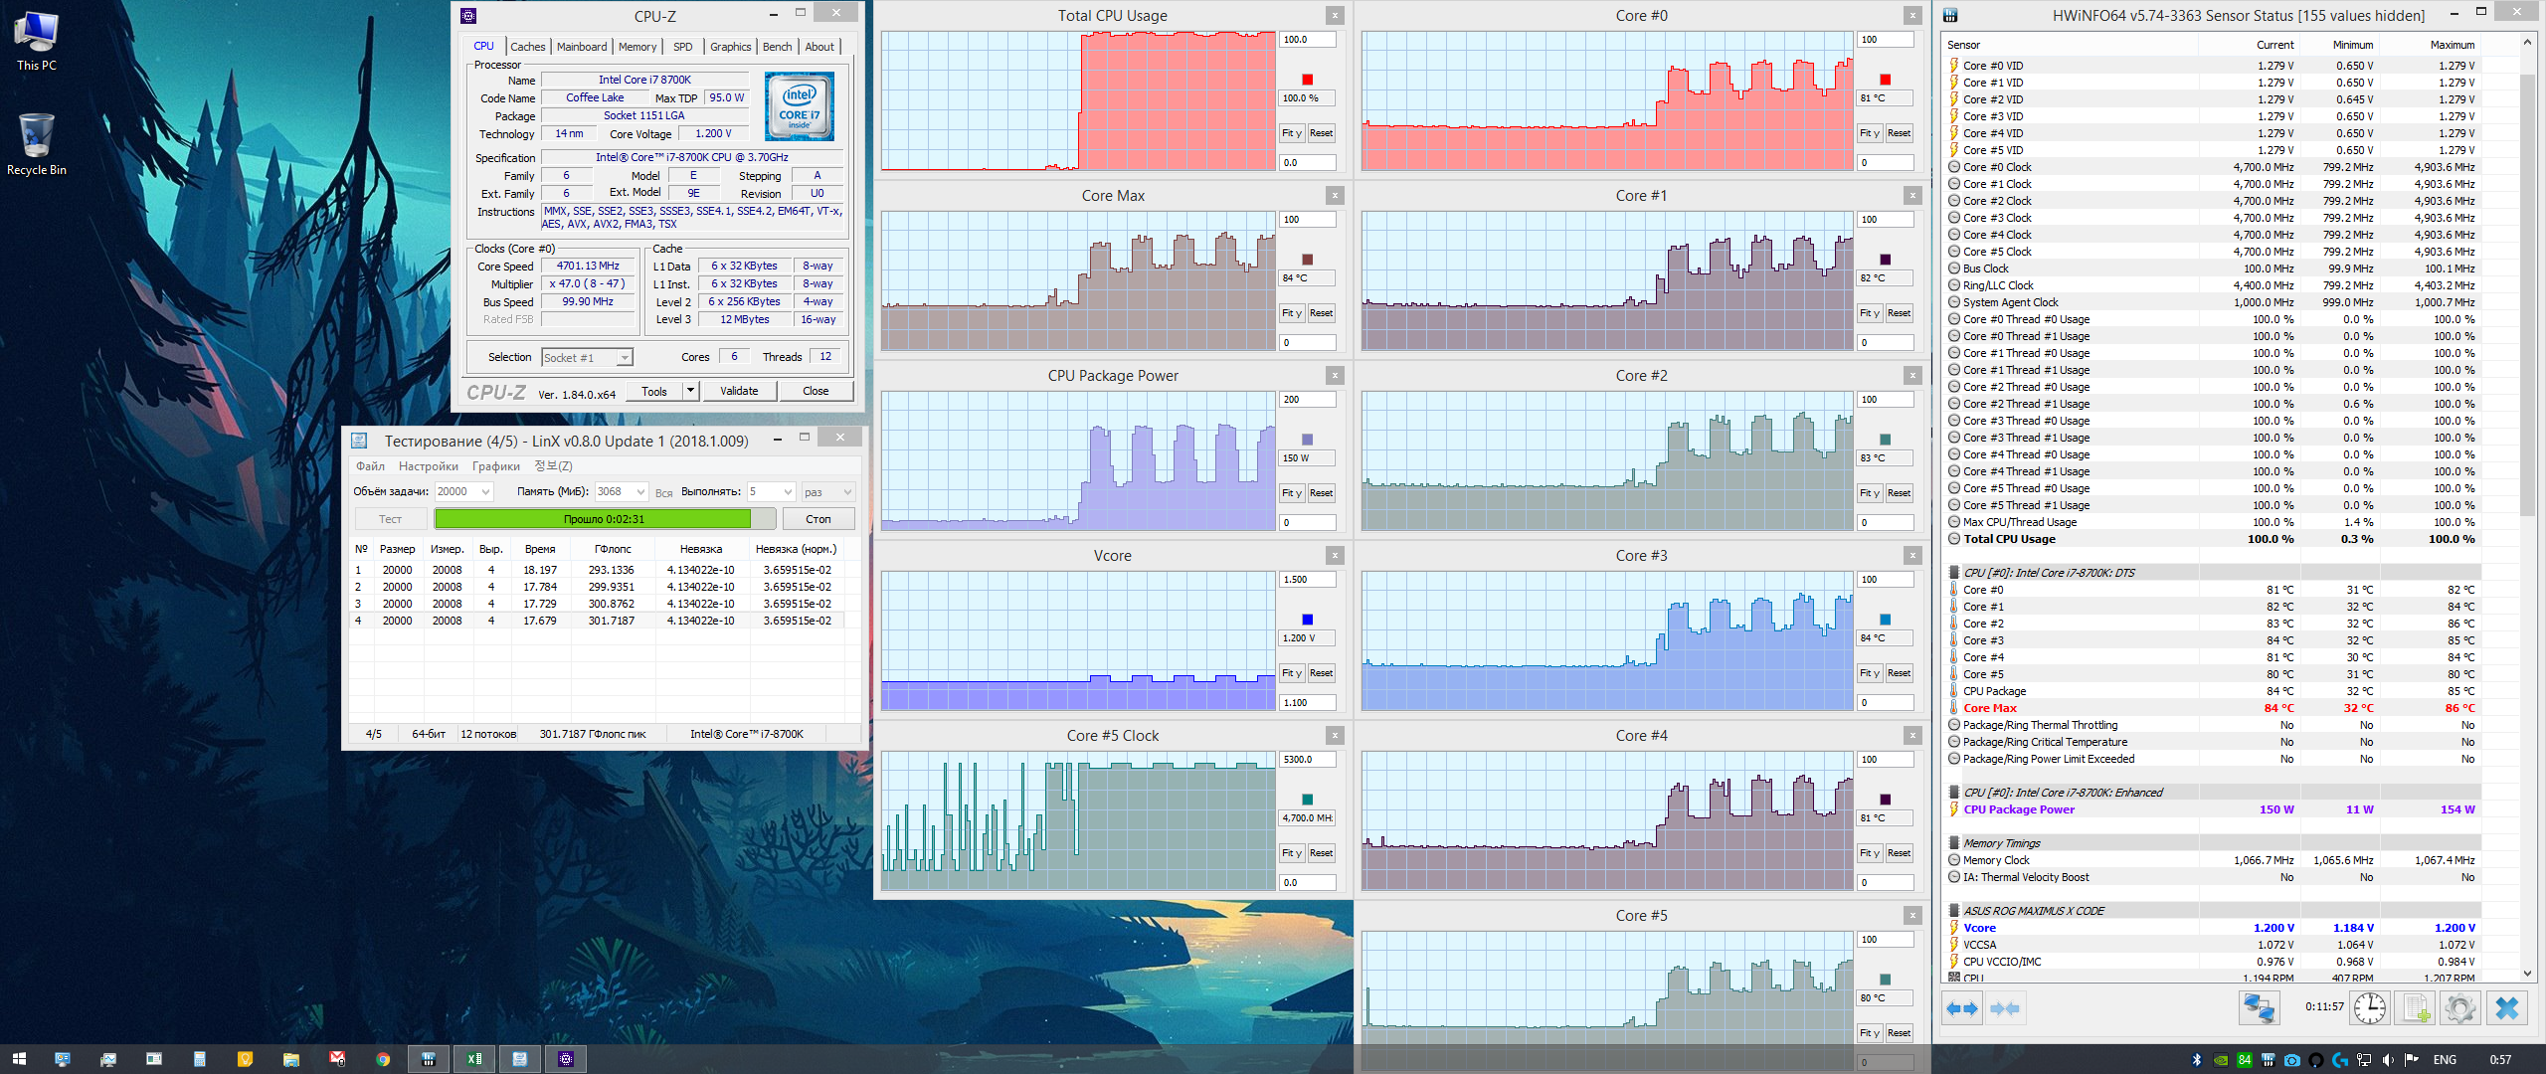Image resolution: width=2546 pixels, height=1074 pixels.
Task: Click Reset on the Vcore graph
Action: [1321, 673]
